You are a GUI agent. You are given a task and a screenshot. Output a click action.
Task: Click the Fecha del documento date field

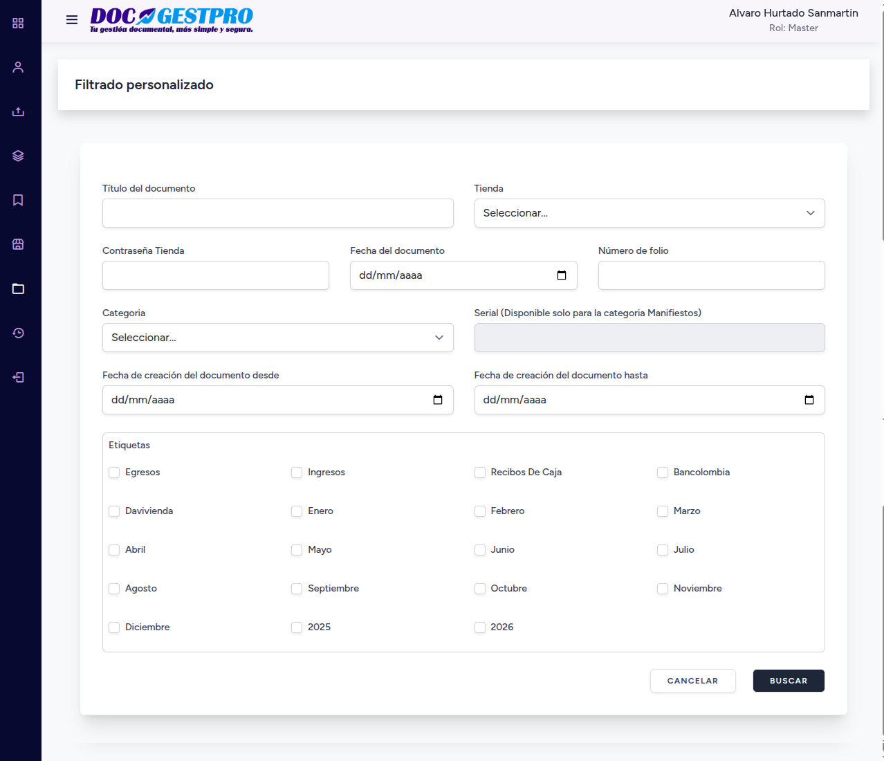[x=463, y=275]
